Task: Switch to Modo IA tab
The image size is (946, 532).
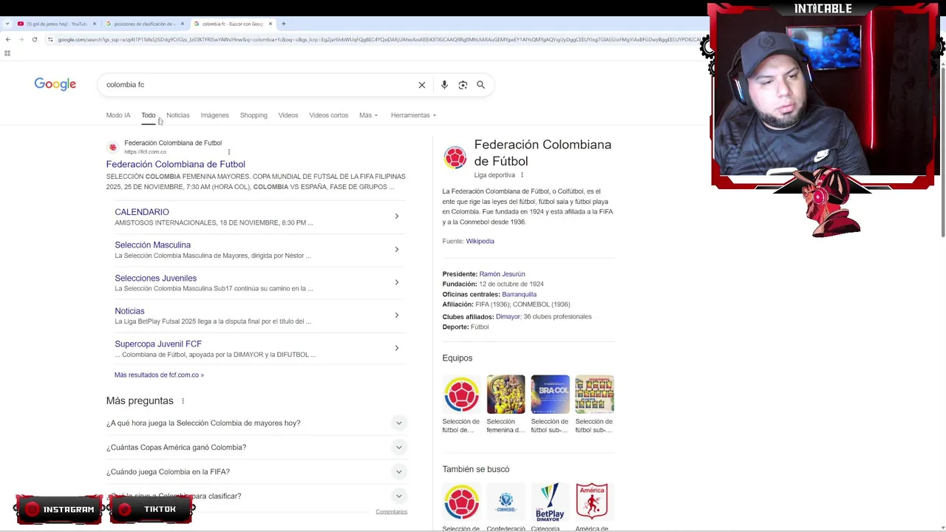Action: point(118,115)
